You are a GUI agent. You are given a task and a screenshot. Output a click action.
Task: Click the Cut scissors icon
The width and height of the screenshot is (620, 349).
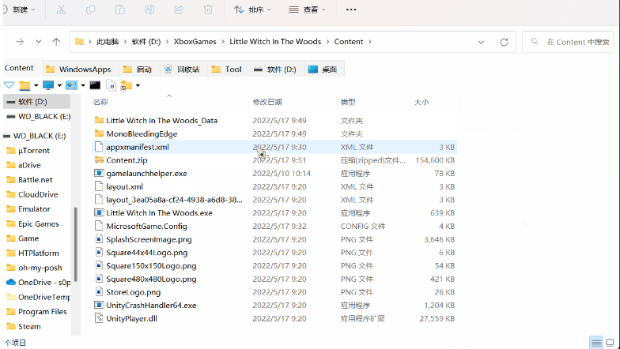tap(62, 9)
